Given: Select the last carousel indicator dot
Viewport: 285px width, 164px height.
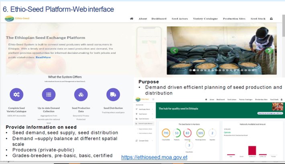Looking at the screenshot, I should click(x=253, y=70).
